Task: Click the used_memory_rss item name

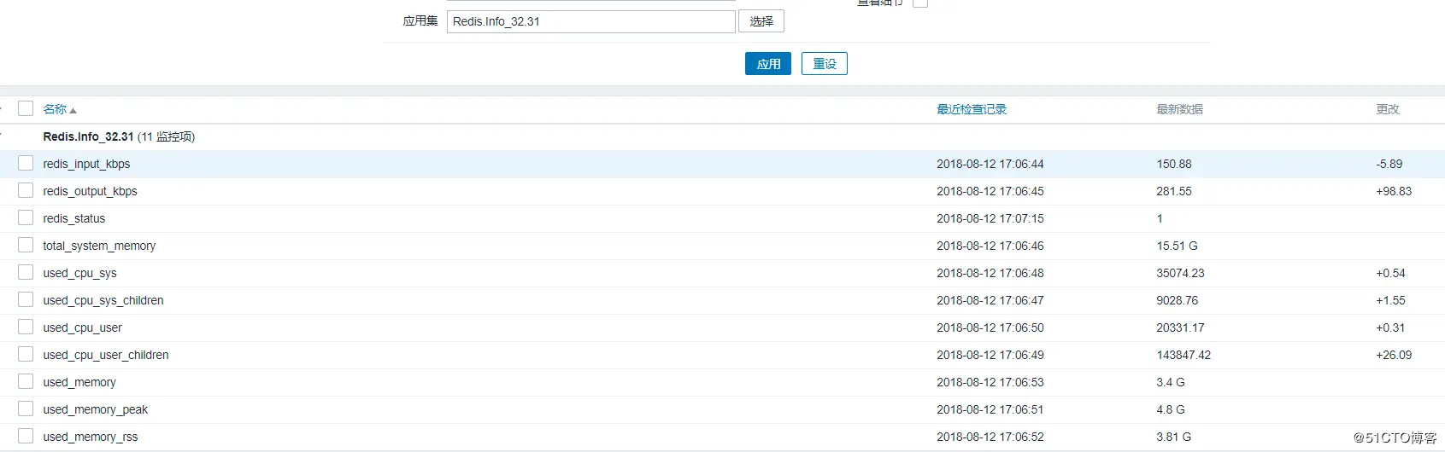Action: click(x=91, y=437)
